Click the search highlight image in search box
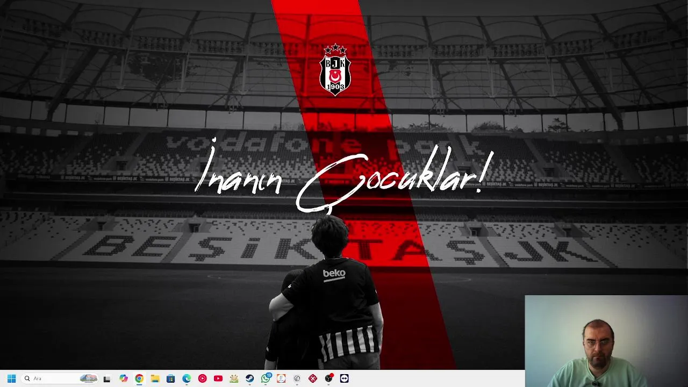Viewport: 688px width, 387px height. pyautogui.click(x=89, y=378)
